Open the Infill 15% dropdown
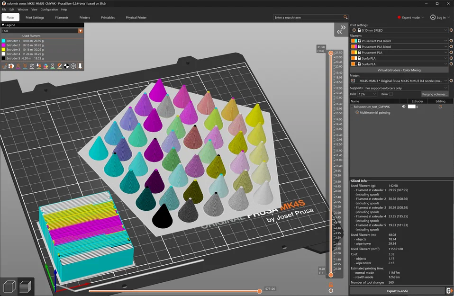Image resolution: width=454 pixels, height=296 pixels. tap(367, 94)
